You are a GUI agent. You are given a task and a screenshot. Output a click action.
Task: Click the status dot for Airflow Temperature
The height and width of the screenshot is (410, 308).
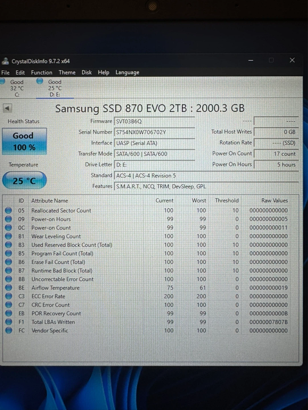coord(9,287)
